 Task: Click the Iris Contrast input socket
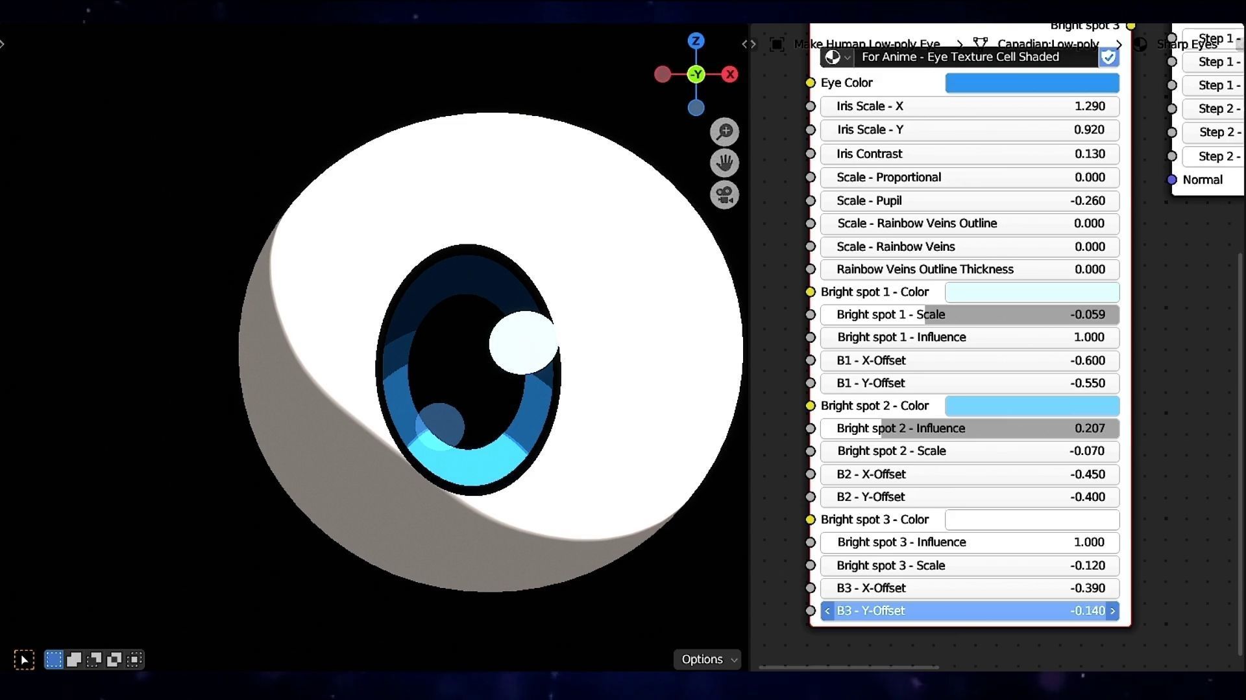(x=810, y=154)
